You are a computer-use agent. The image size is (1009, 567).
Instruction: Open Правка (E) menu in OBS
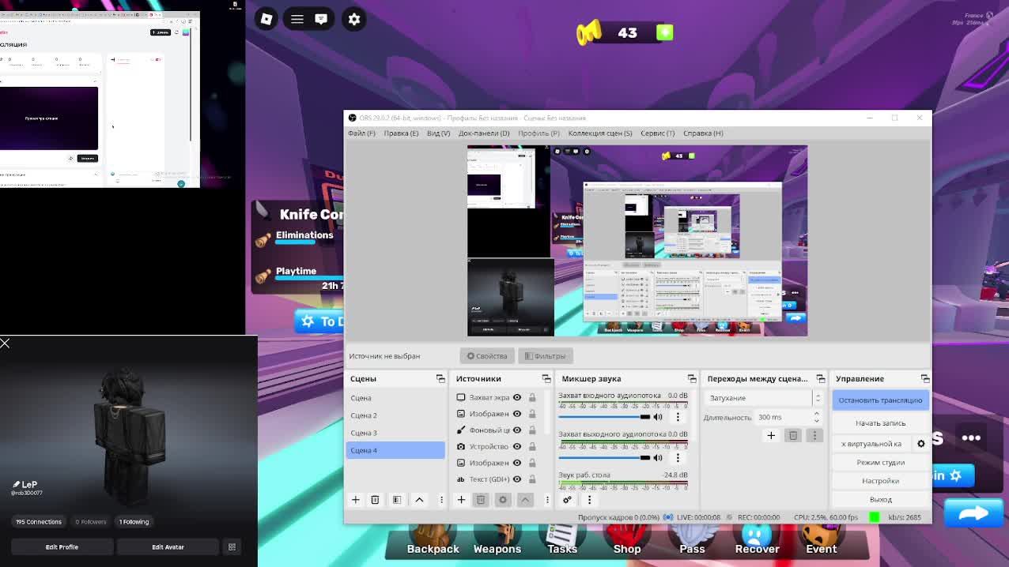(401, 133)
